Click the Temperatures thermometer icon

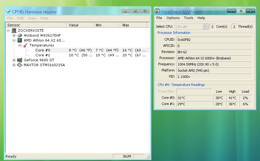[26, 45]
